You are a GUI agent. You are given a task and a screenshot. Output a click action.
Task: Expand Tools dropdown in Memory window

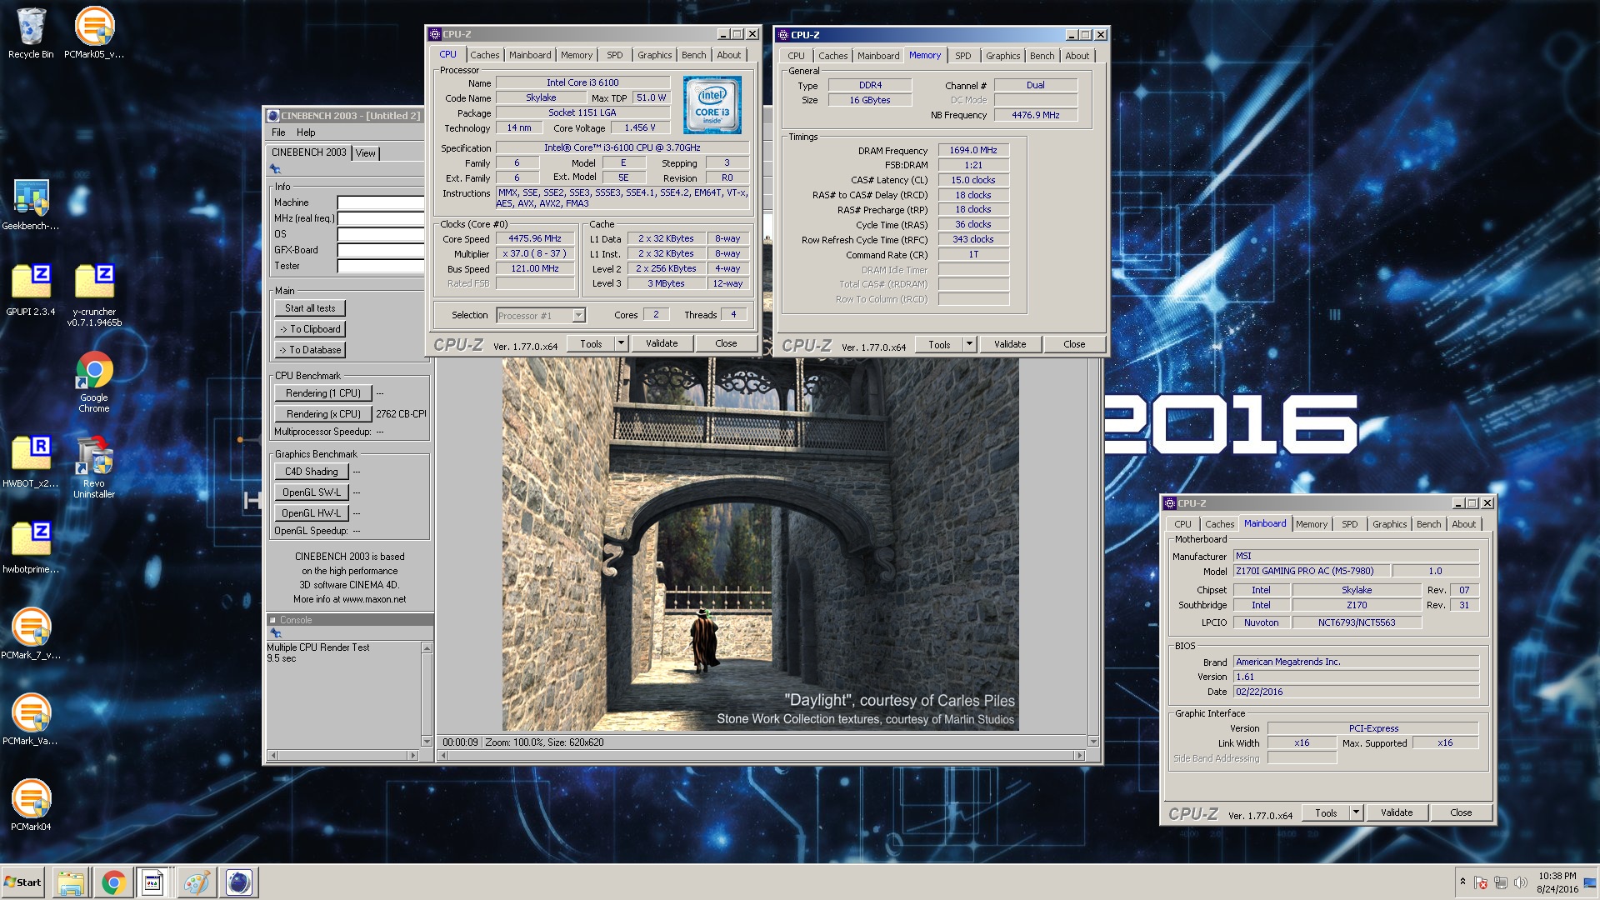coord(969,344)
